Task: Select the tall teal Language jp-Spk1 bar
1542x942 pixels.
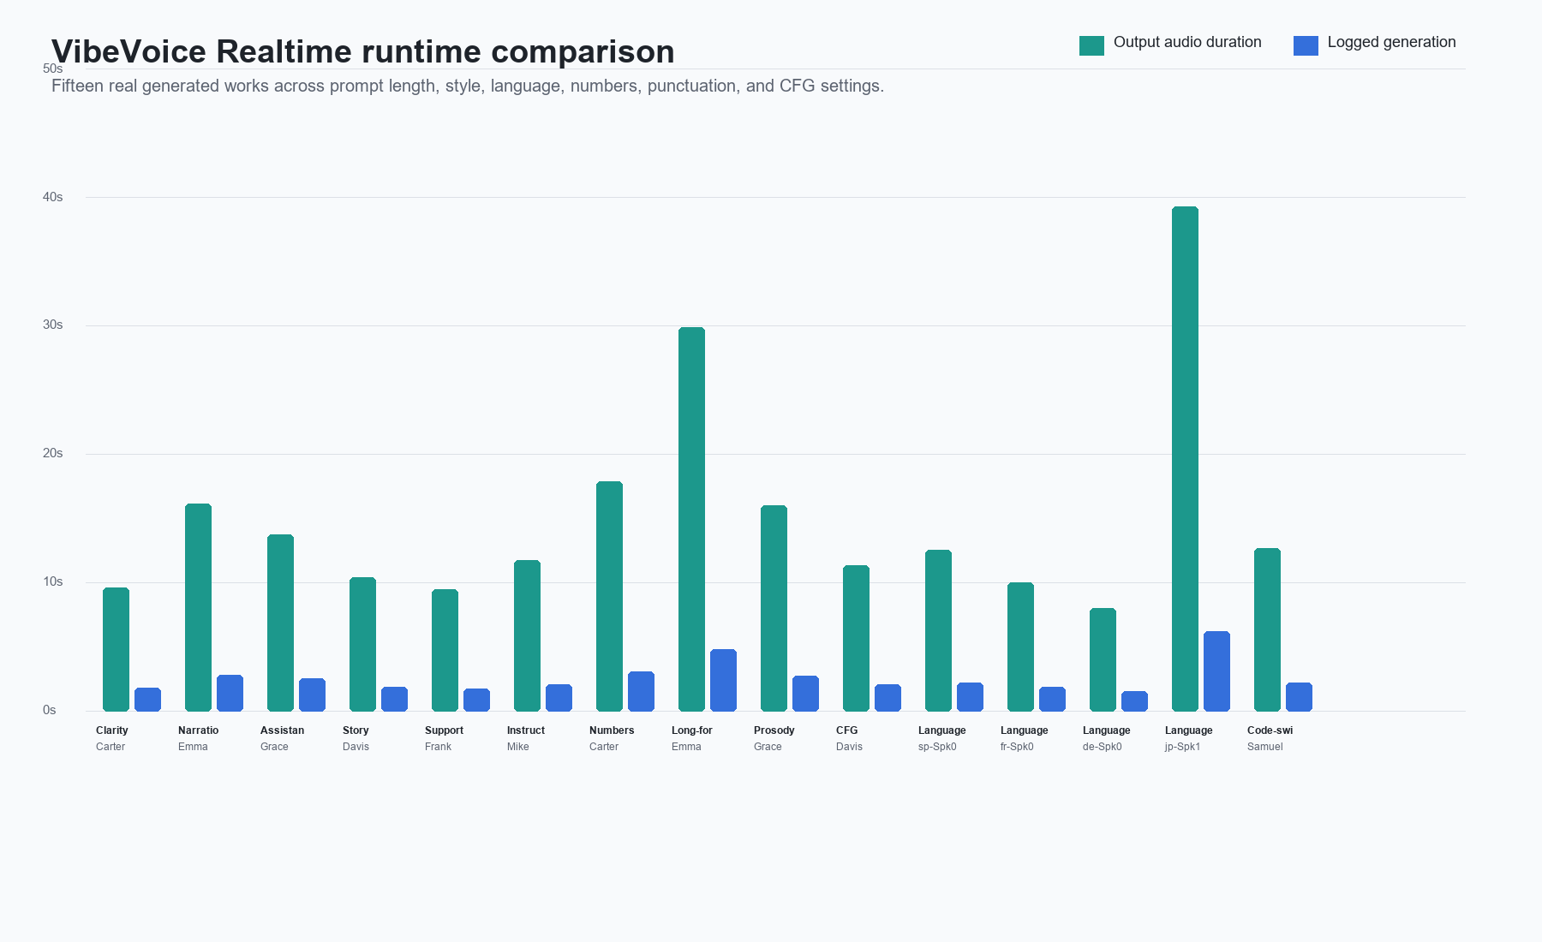Action: [x=1185, y=459]
